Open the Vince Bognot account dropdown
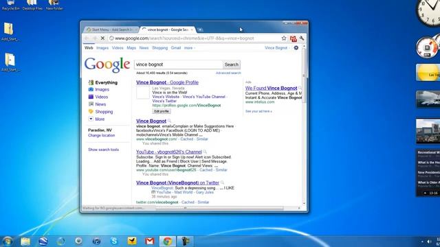The height and width of the screenshot is (247, 440). [277, 48]
